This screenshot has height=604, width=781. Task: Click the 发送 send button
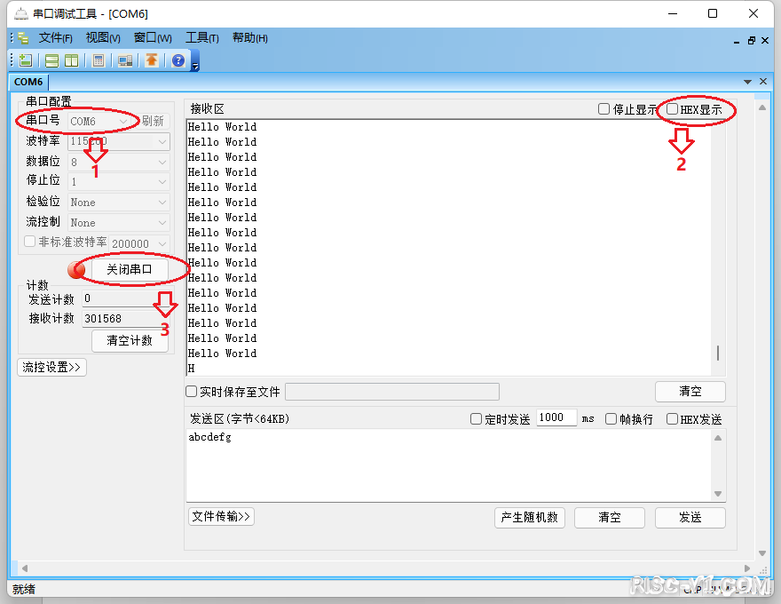(690, 518)
